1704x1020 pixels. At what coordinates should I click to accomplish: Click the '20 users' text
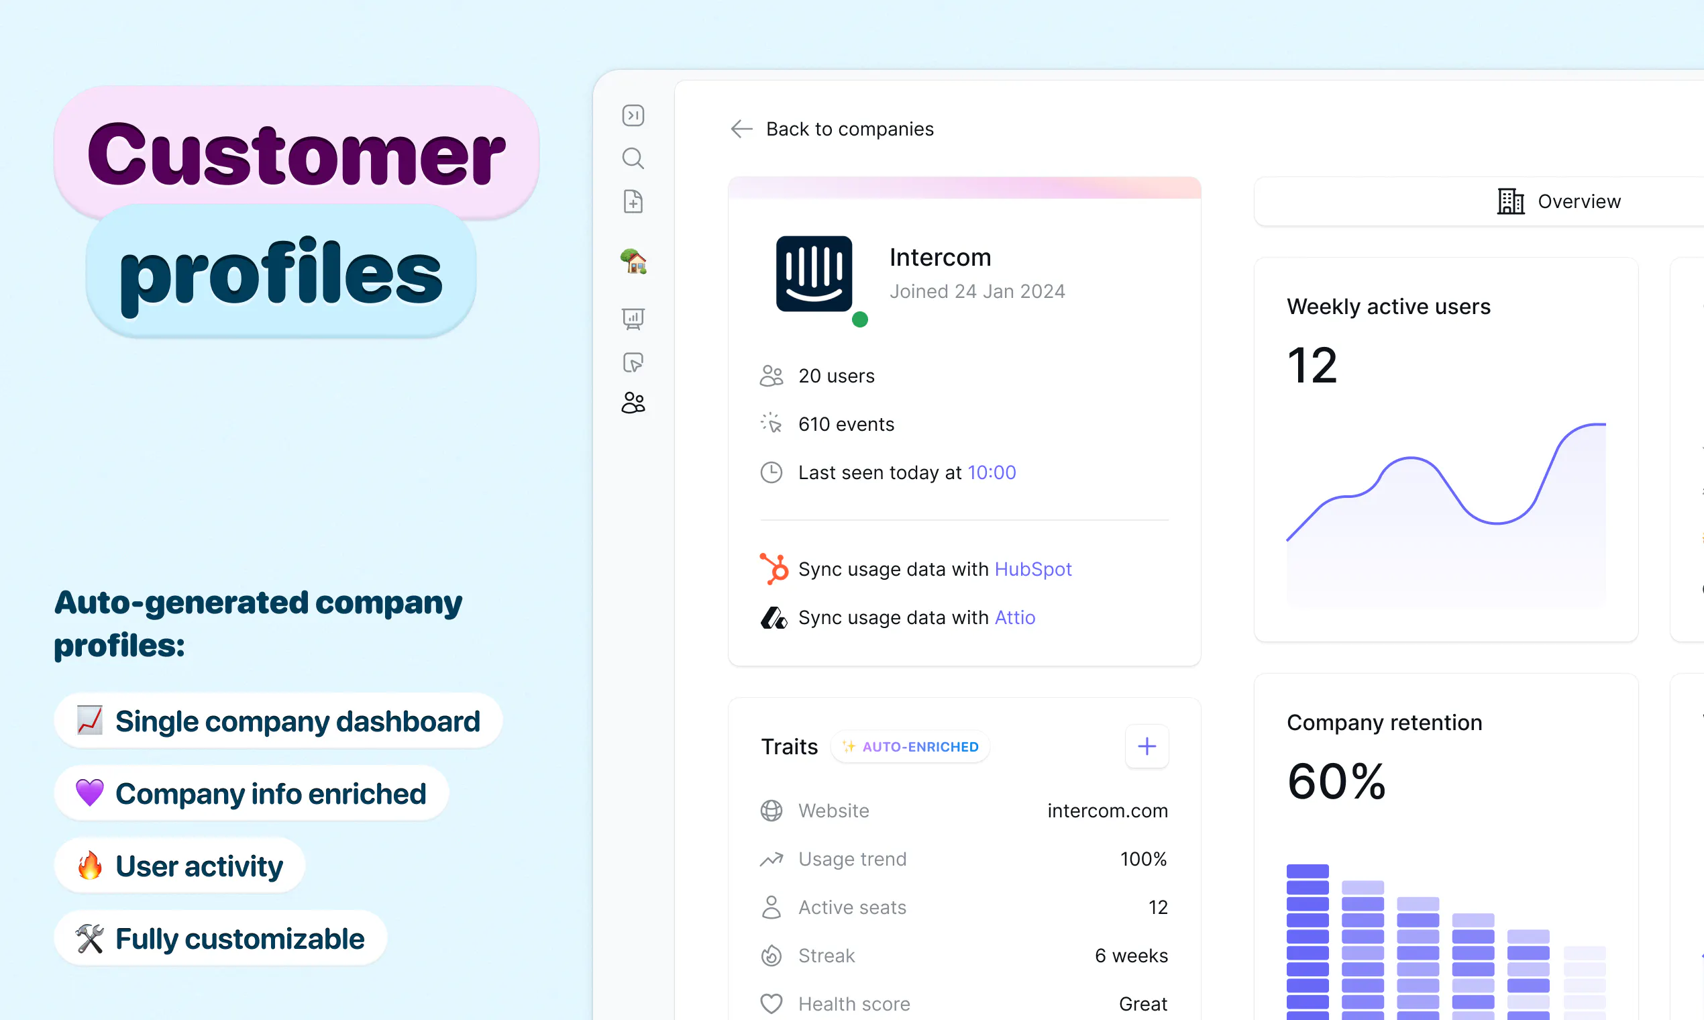[836, 376]
